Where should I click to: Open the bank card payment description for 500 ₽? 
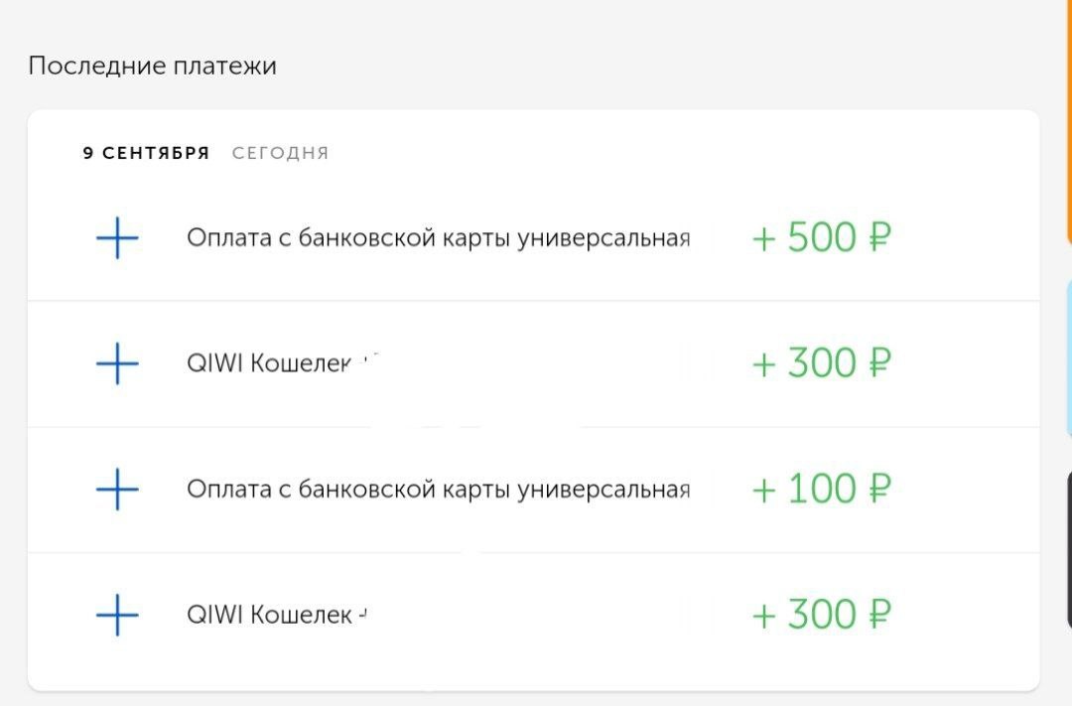pyautogui.click(x=438, y=238)
